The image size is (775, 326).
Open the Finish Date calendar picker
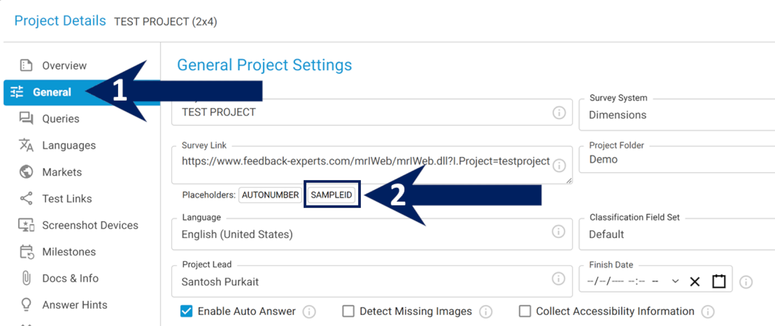click(719, 281)
